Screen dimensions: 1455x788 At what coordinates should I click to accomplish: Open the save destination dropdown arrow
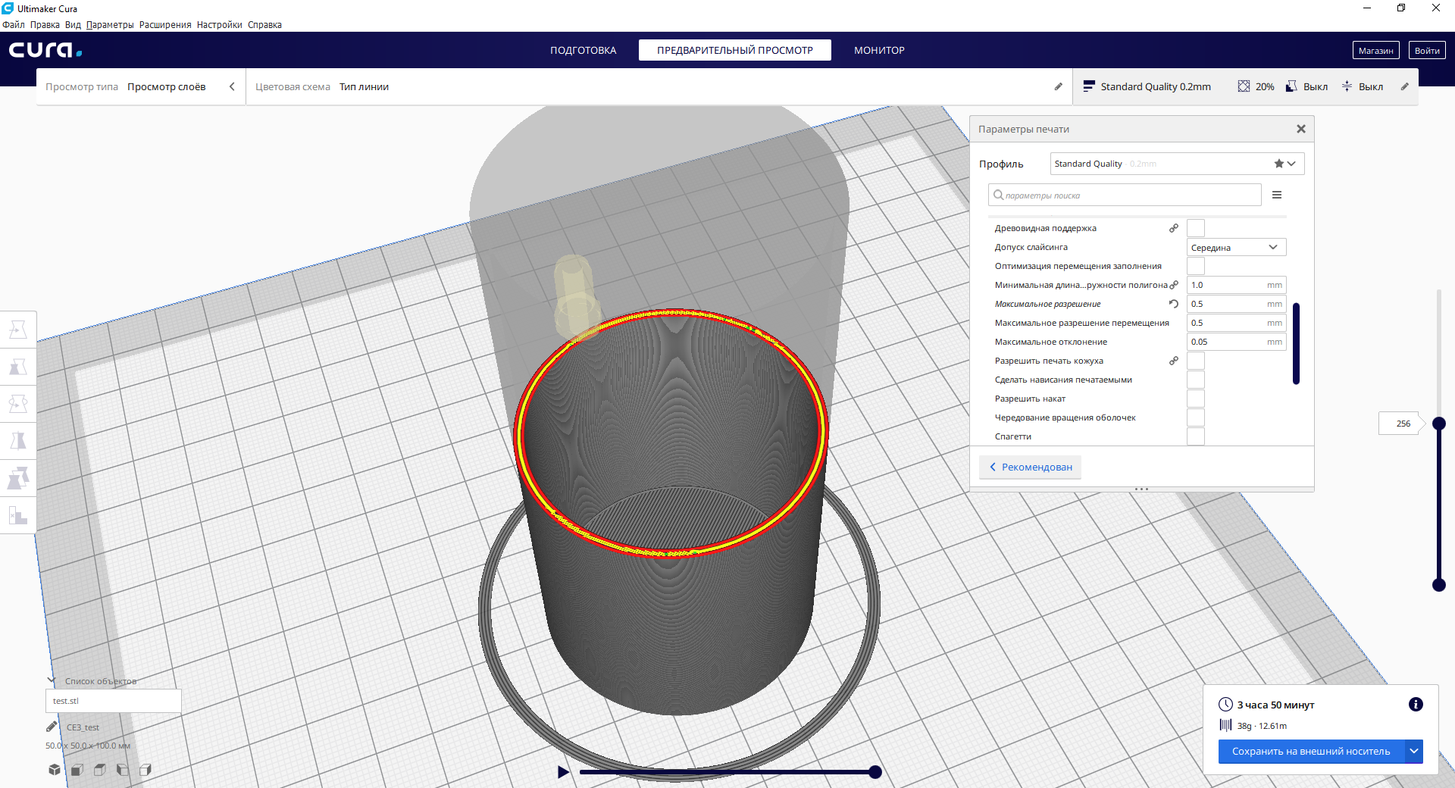[x=1414, y=752]
